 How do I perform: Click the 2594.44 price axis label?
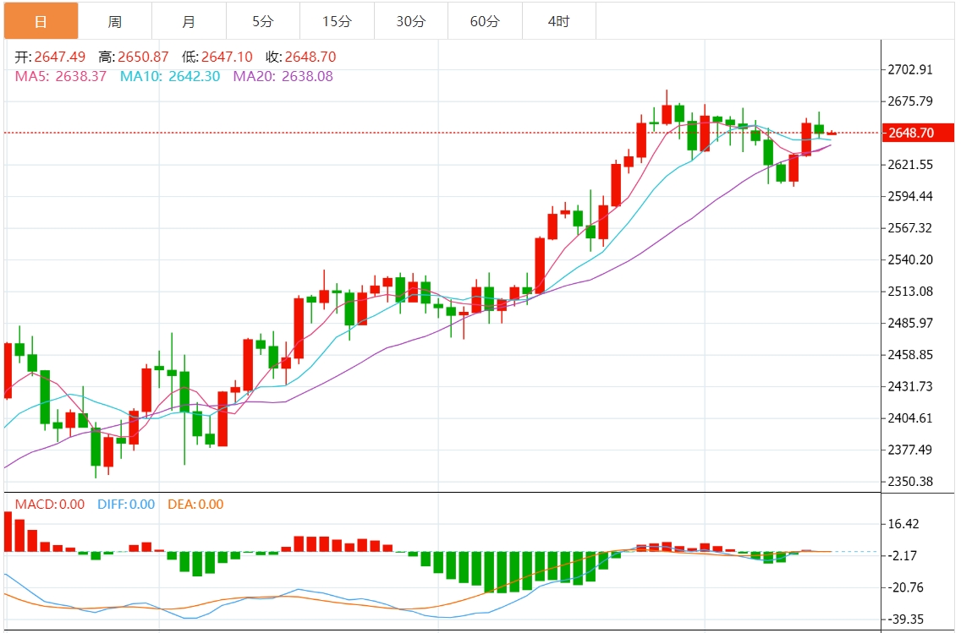[x=910, y=197]
